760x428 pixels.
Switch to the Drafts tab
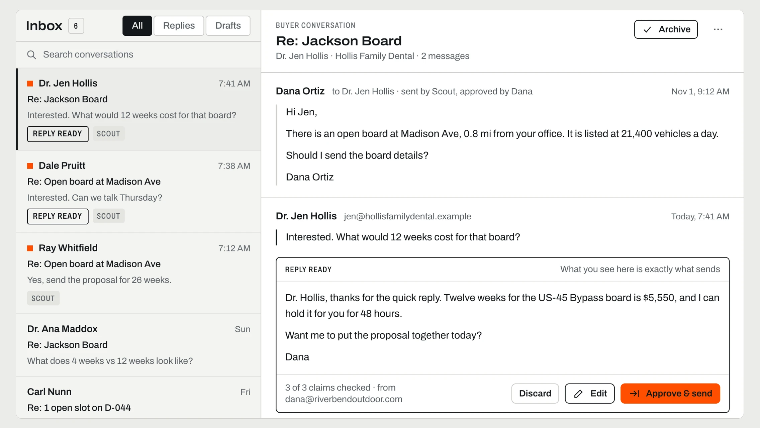228,26
